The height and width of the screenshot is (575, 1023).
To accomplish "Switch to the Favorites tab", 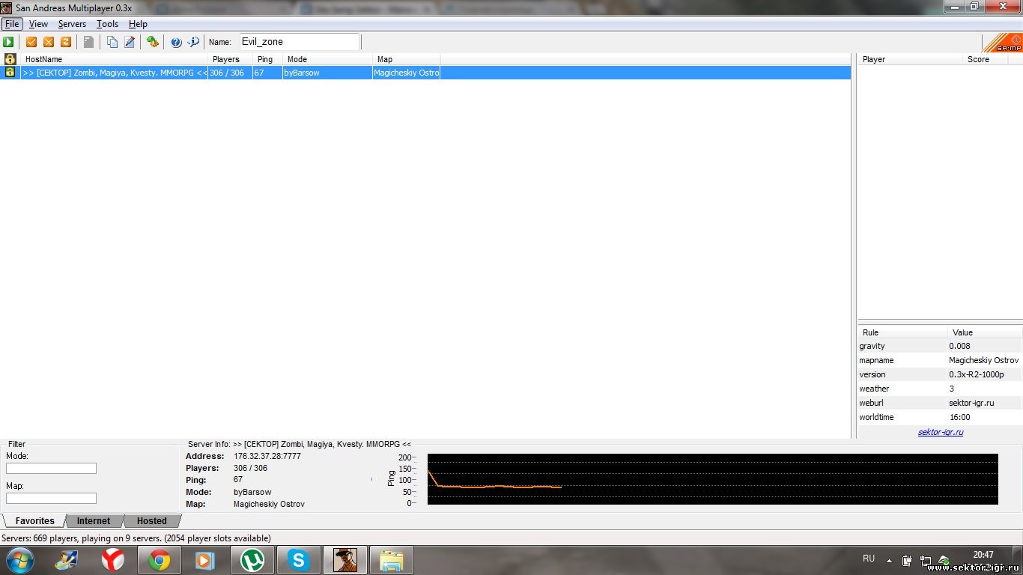I will [x=34, y=520].
